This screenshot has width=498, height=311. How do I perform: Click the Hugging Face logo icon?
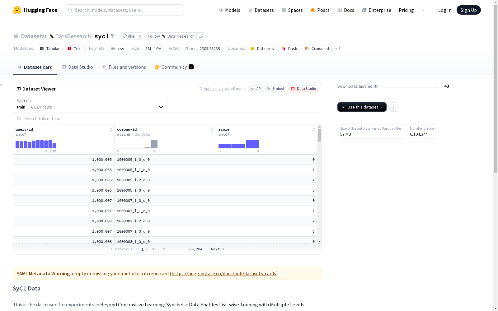[x=17, y=10]
